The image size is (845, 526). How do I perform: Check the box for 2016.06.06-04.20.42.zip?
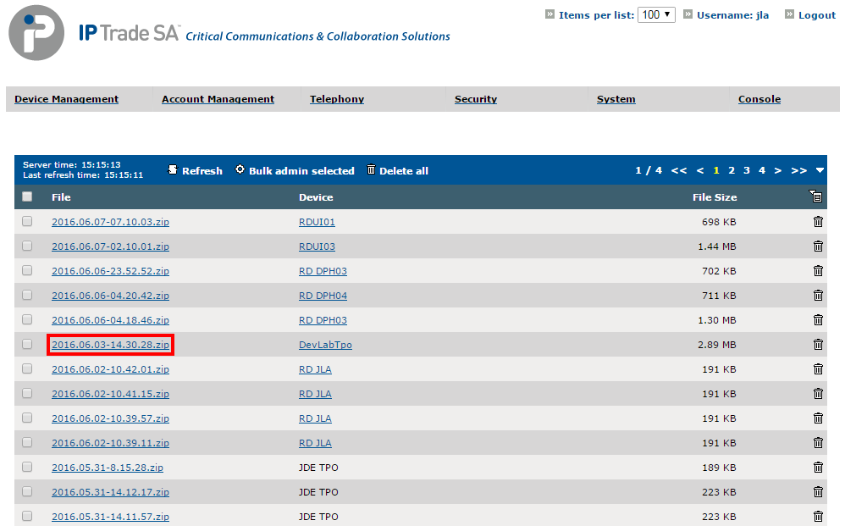[x=27, y=295]
